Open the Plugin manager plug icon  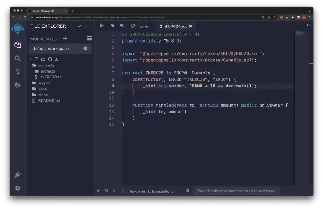[x=17, y=174]
